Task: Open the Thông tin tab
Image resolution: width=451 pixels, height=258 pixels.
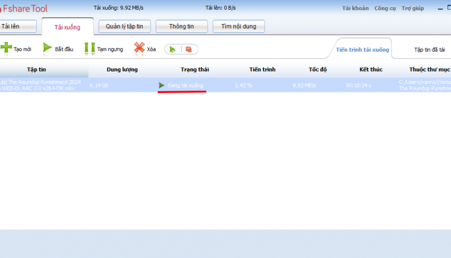Action: (182, 26)
